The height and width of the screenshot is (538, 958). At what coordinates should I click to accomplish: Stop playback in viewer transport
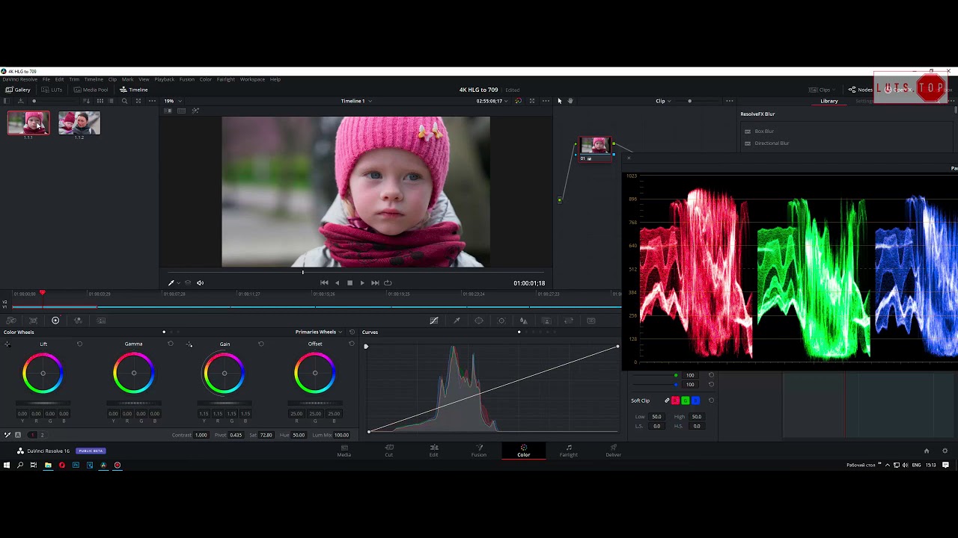coord(350,283)
